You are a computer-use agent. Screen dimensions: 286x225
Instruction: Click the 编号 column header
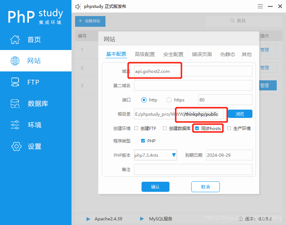(82, 36)
